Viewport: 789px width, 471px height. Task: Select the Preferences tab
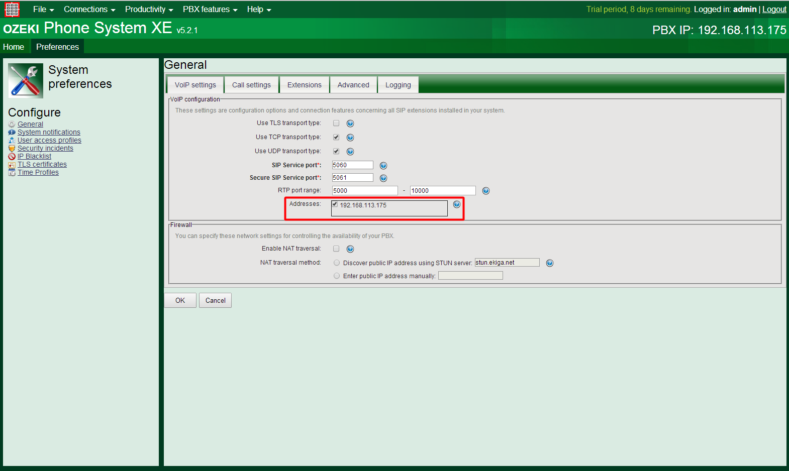(x=57, y=47)
